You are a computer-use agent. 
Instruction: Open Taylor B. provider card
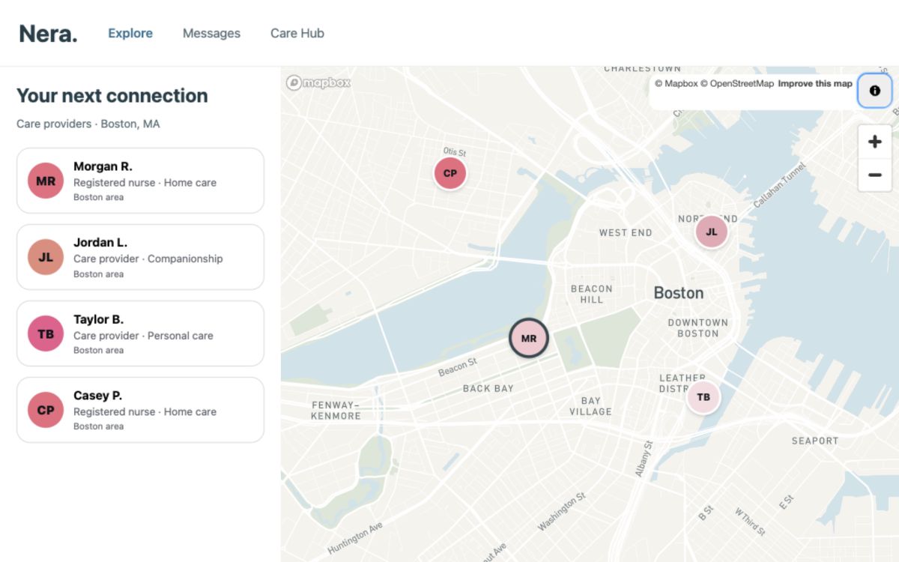140,333
